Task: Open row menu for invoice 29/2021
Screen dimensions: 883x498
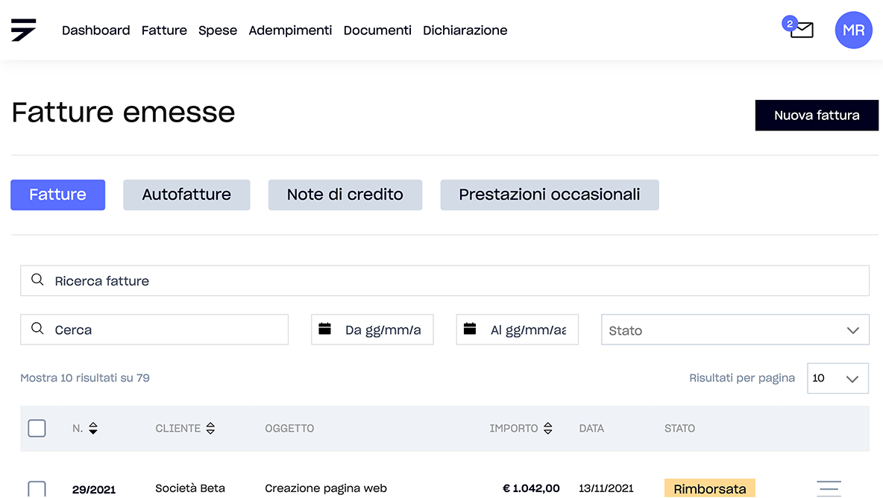Action: click(829, 488)
